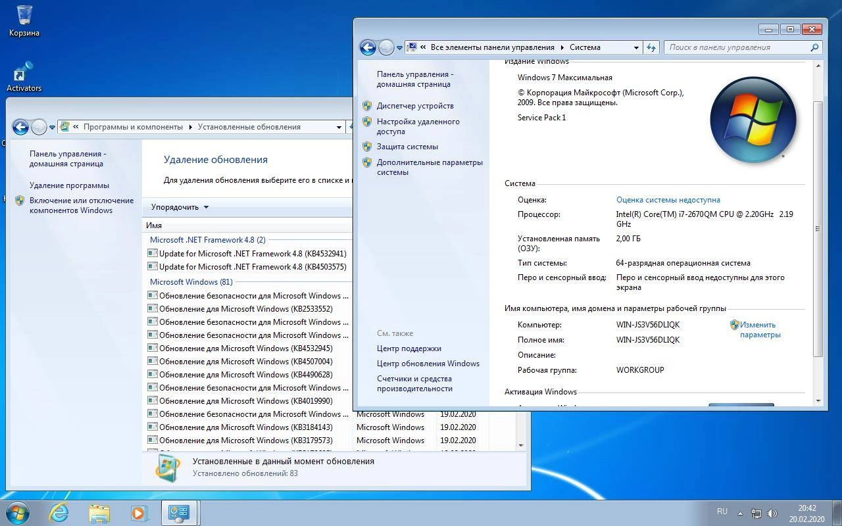
Task: Open address dropdown in Installed Updates window
Action: coord(339,127)
